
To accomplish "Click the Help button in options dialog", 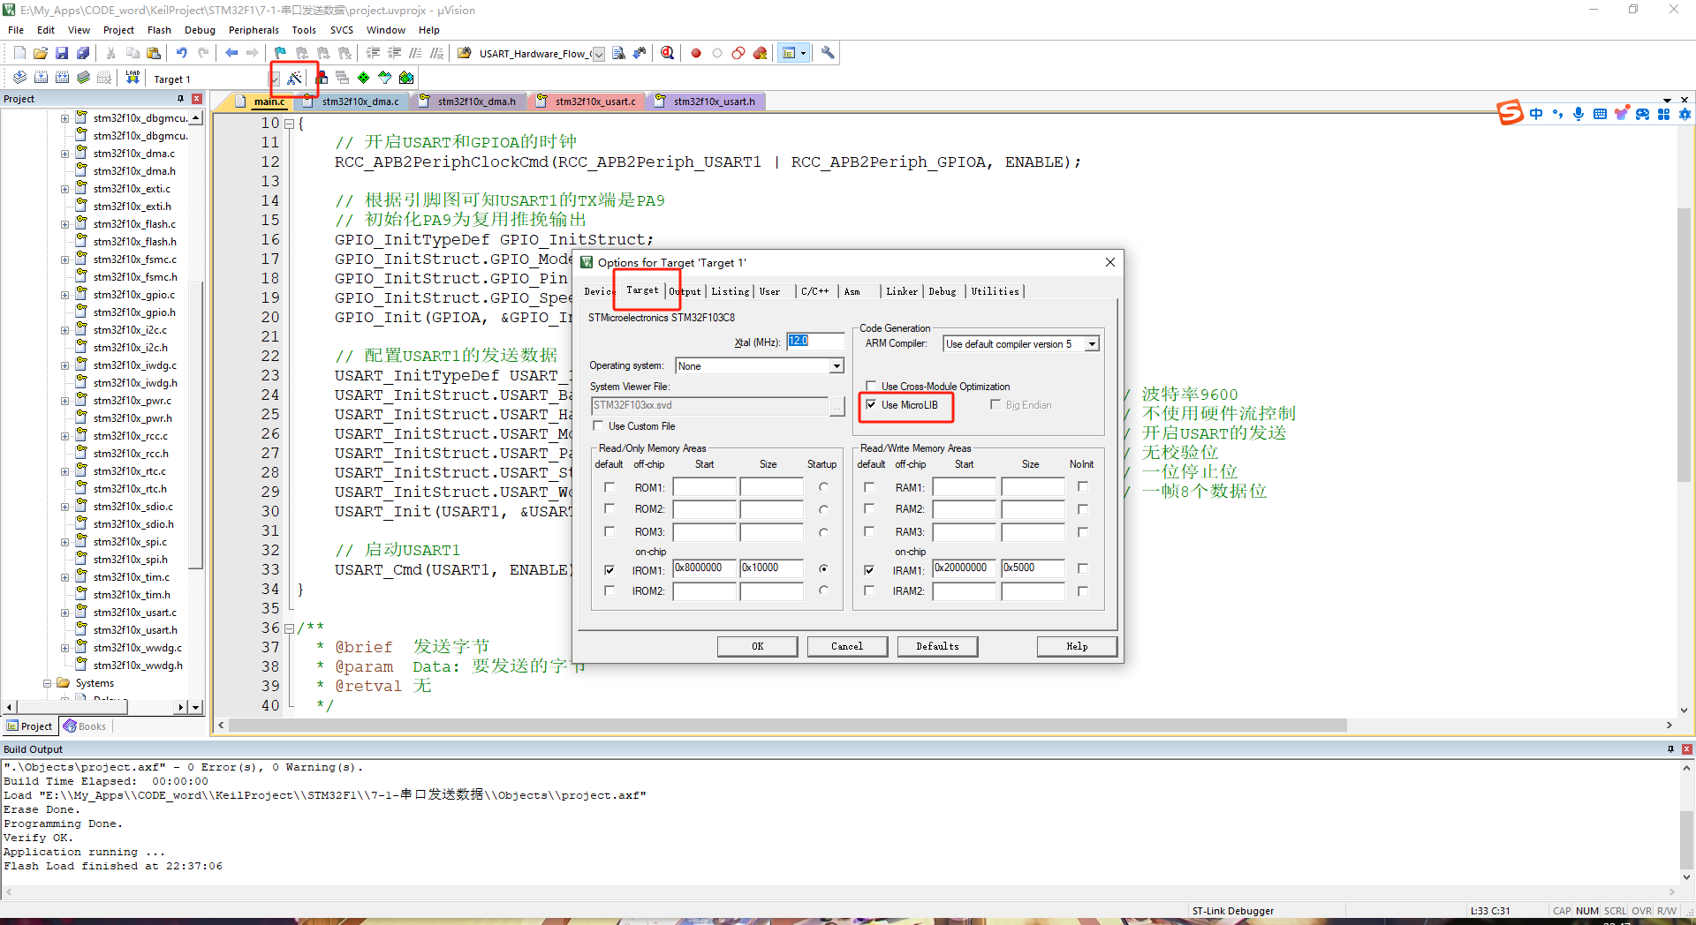I will pos(1077,646).
